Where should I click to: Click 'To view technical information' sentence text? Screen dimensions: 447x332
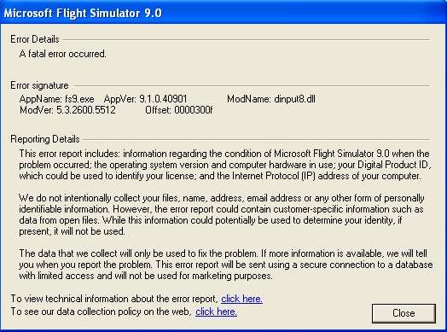coord(114,299)
